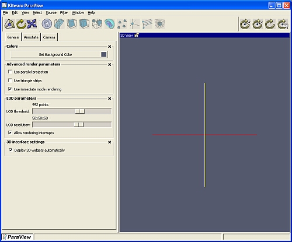Click the Threshold filter cube icon

coord(84,24)
